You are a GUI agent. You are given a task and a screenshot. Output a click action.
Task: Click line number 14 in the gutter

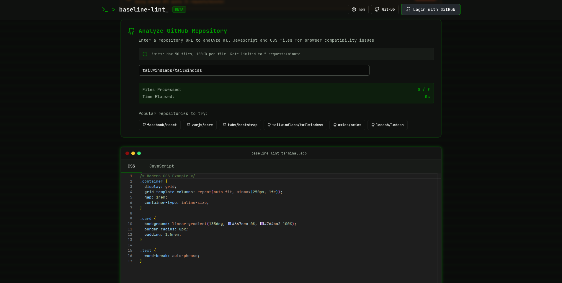coord(130,245)
